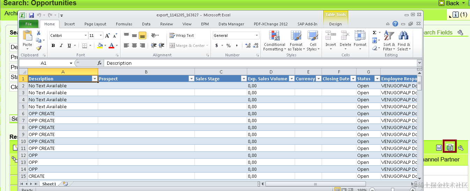Click the formula bar showing Description
Viewport: 470px width, 191px height.
260,63
